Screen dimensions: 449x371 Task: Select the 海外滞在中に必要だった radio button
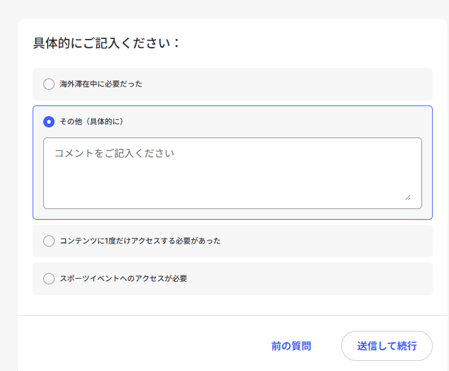click(x=49, y=84)
